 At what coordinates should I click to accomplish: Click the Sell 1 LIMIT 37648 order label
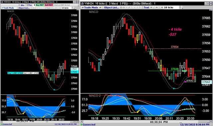point(31,73)
